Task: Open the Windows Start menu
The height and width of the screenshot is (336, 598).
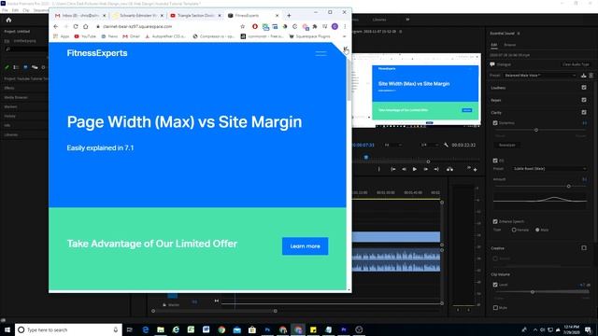Action: tap(7, 329)
